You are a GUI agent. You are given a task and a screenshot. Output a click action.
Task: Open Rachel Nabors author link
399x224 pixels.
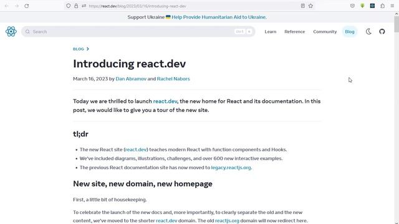[173, 79]
